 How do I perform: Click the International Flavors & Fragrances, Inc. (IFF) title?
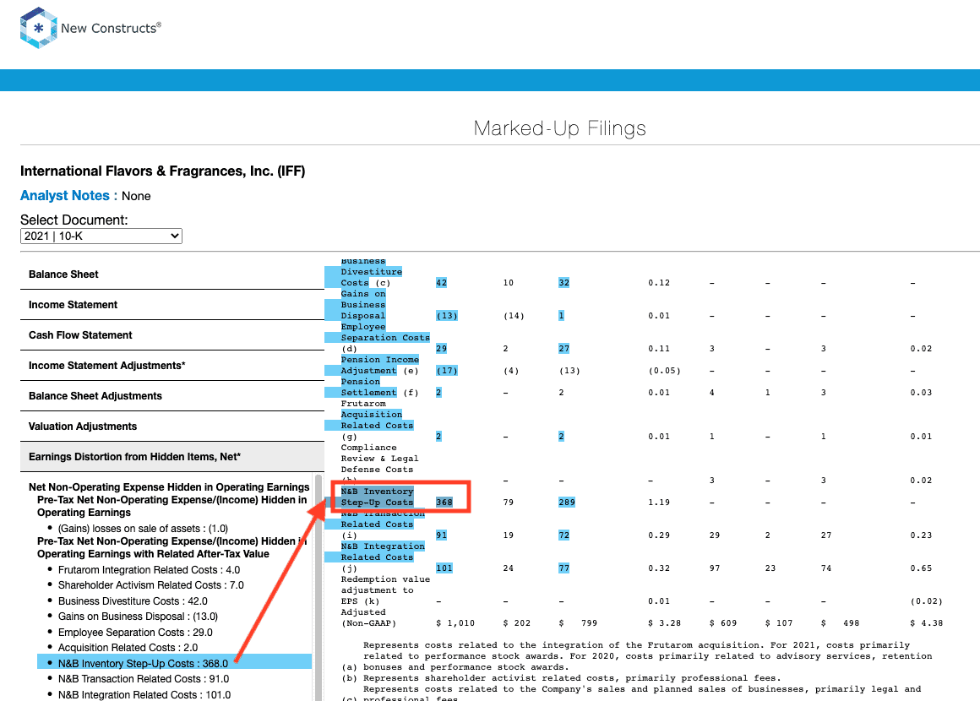(x=162, y=171)
